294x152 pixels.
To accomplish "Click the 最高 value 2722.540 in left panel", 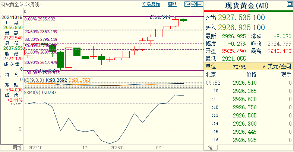I will click(x=13, y=38).
